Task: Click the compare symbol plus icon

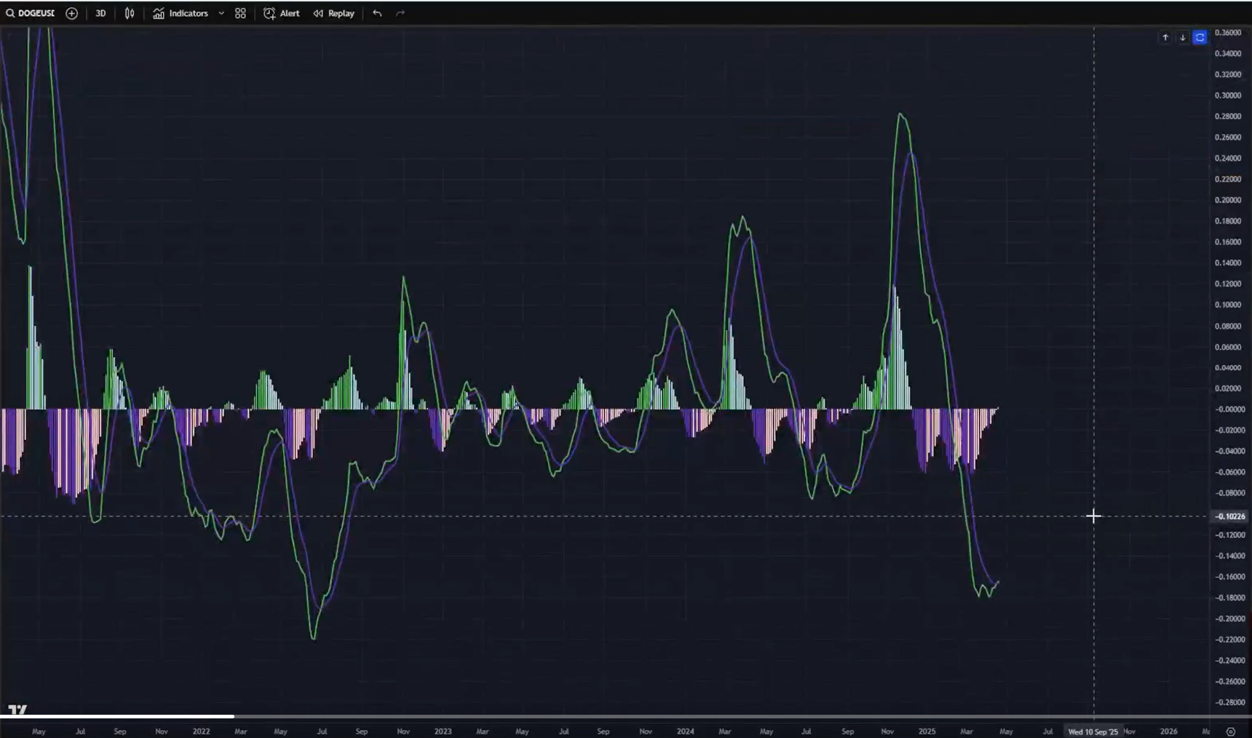Action: (x=71, y=12)
